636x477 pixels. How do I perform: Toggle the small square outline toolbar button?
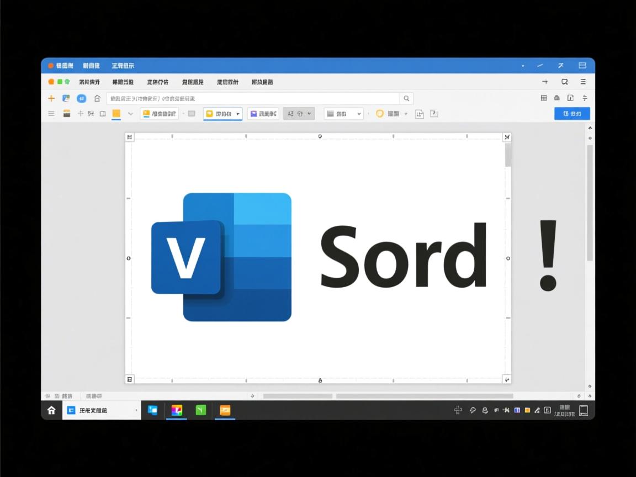click(x=103, y=114)
